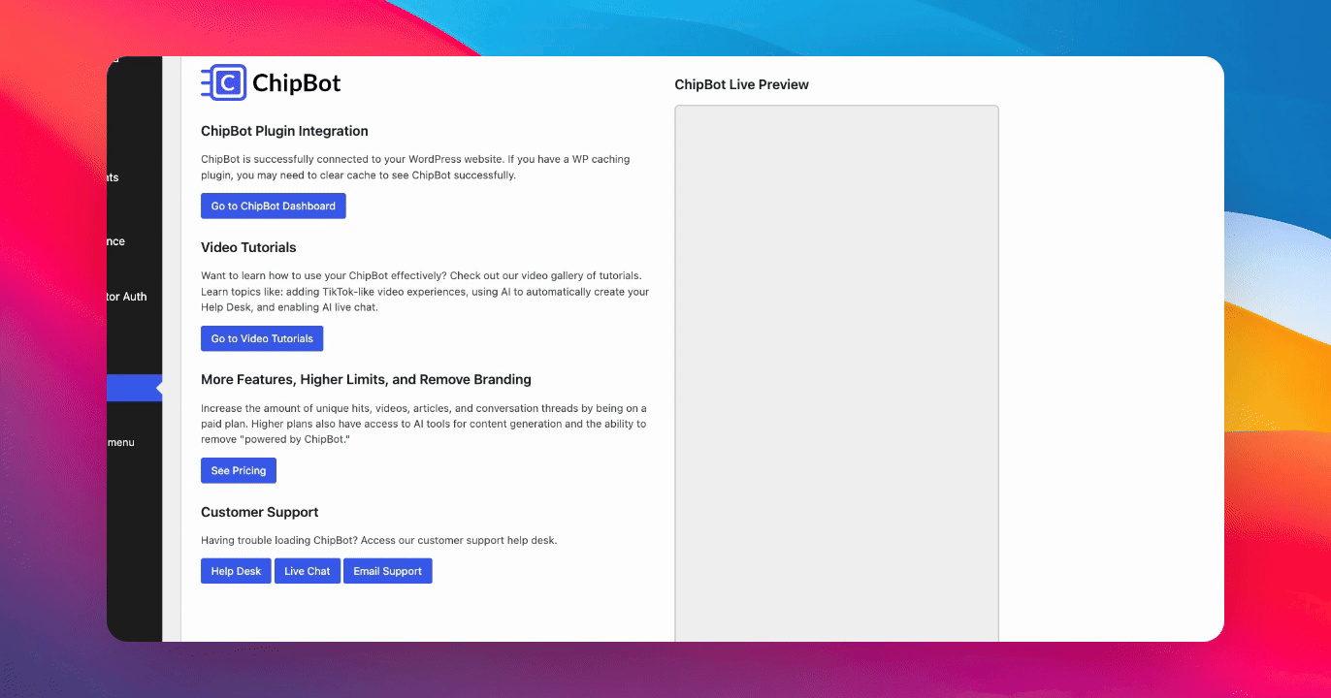Click the Video Tutorials heading

(248, 247)
